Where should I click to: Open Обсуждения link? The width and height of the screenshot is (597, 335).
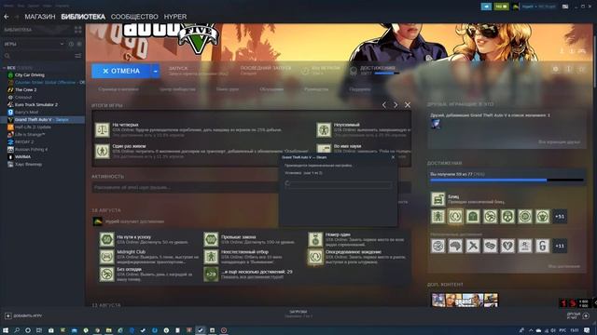pos(271,89)
